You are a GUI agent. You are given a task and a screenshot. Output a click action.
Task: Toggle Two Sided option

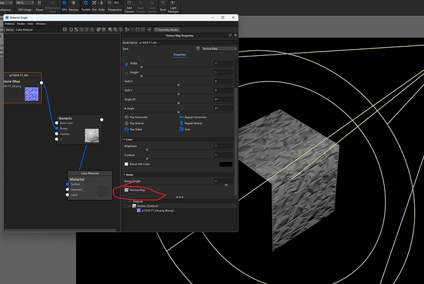(x=133, y=129)
